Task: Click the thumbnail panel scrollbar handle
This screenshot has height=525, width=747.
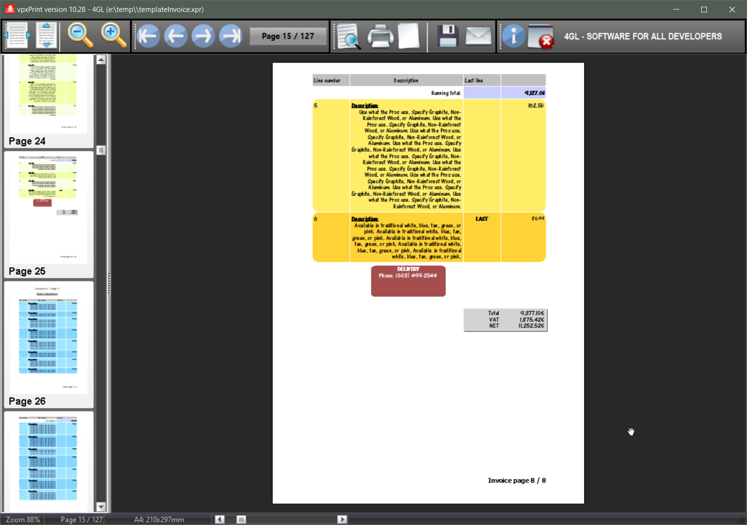Action: tap(101, 150)
